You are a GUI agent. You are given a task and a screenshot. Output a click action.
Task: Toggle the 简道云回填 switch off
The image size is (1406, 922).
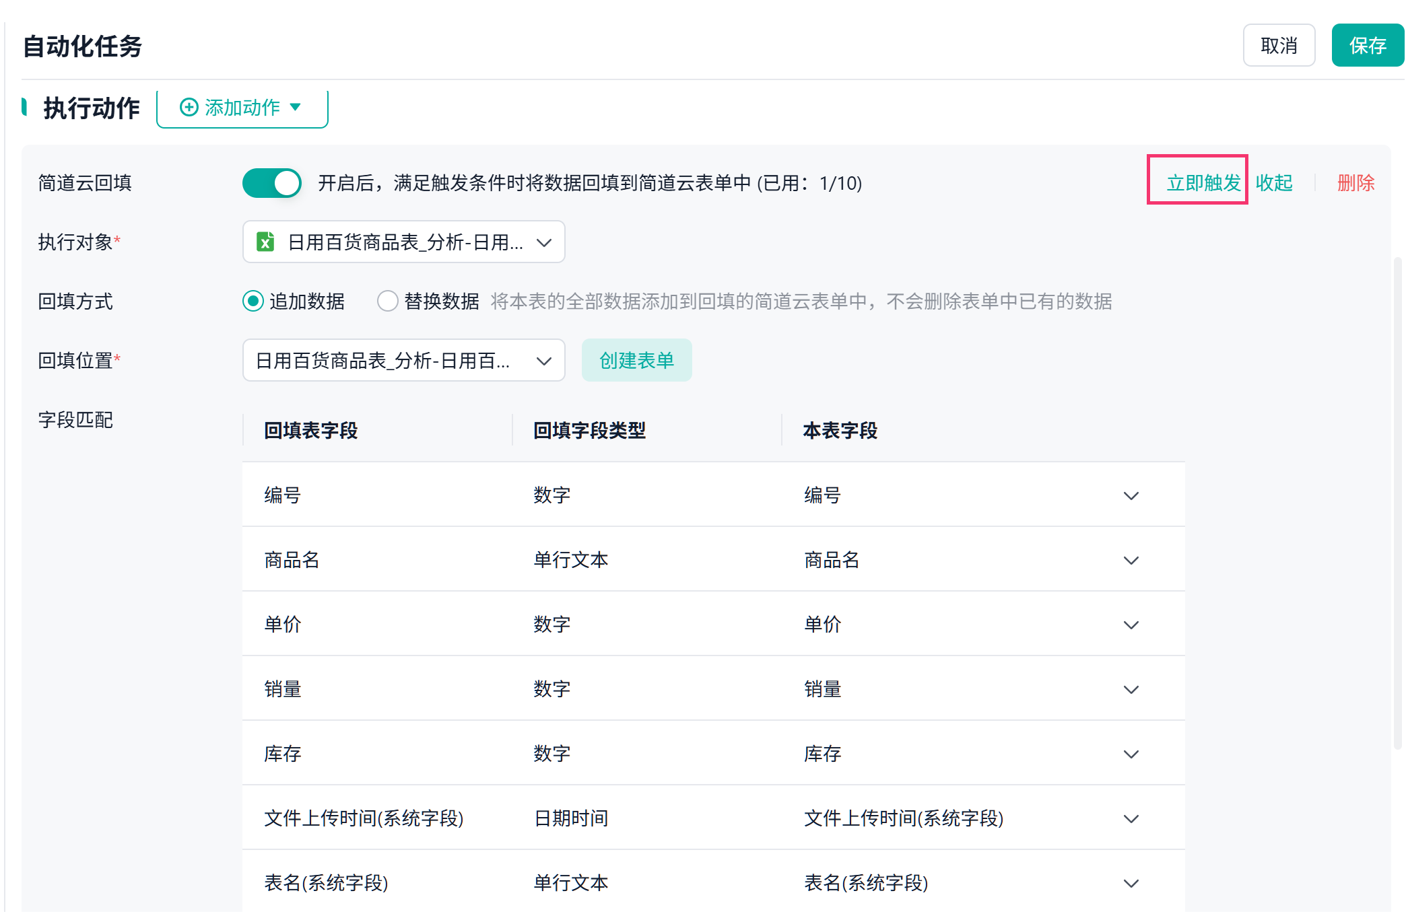271,183
